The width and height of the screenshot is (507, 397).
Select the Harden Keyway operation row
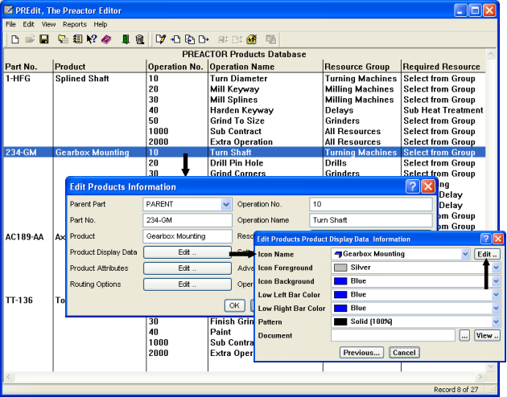coord(242,110)
